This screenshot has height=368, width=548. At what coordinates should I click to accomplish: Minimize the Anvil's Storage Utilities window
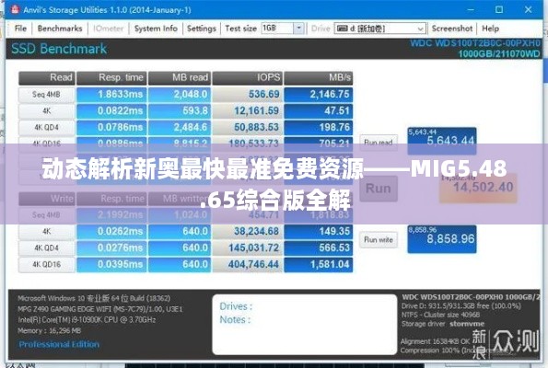coord(471,9)
